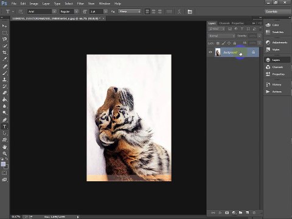Select the Pen tool
This screenshot has height=219, width=292.
coord(4,120)
